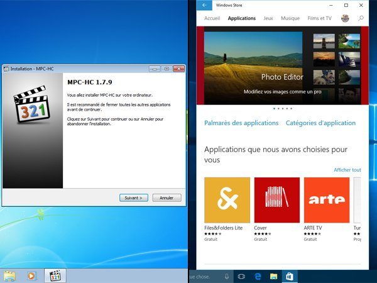Close the MPC-HC installation window

point(179,69)
